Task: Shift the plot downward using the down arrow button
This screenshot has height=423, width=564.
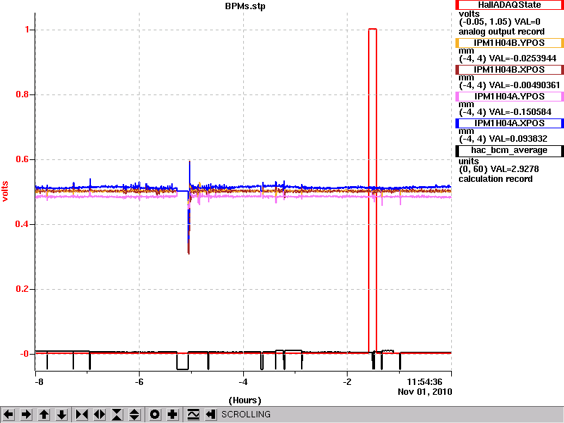Action: click(x=62, y=415)
